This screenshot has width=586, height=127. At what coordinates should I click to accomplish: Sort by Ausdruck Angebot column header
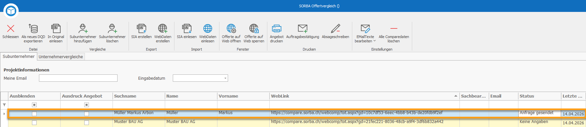tap(87, 96)
